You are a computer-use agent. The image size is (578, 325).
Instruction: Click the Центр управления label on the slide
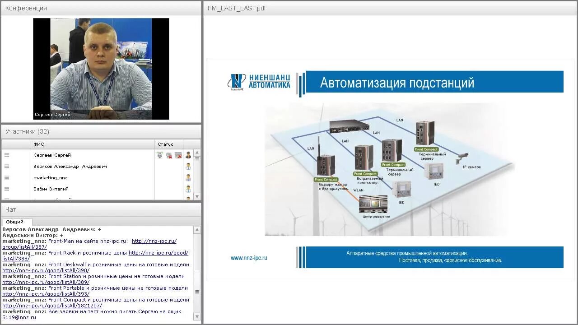[376, 217]
